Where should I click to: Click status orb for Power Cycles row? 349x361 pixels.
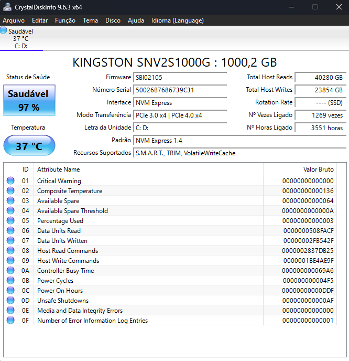(10, 280)
